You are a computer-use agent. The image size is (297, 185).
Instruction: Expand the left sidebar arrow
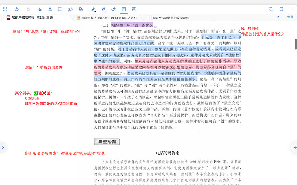click(3, 147)
